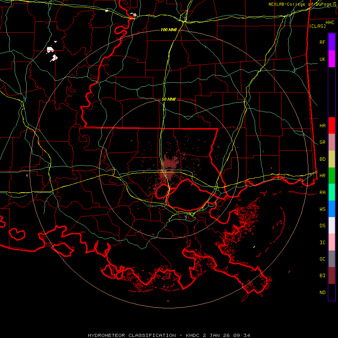Click the RA light green legend swatch
The width and height of the screenshot is (338, 338).
pyautogui.click(x=332, y=192)
